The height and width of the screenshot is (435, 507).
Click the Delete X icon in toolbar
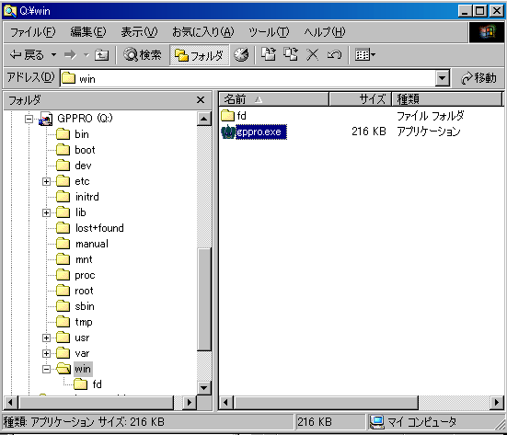(312, 55)
